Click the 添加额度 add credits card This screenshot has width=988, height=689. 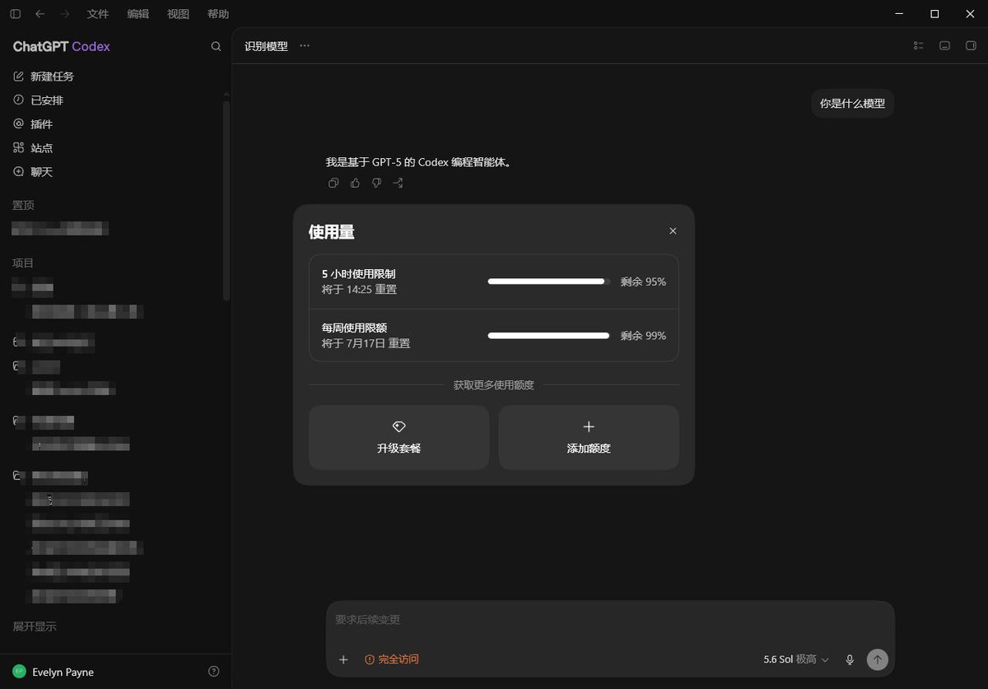point(589,437)
